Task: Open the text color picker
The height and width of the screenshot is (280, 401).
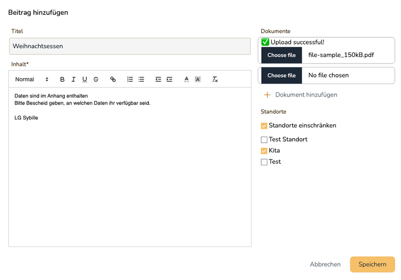Action: click(186, 79)
